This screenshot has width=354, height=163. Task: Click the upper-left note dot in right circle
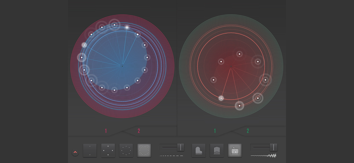point(221,61)
